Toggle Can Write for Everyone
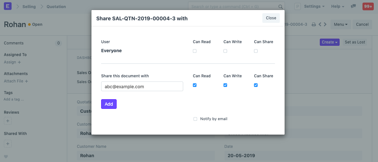The width and height of the screenshot is (378, 162). (225, 51)
